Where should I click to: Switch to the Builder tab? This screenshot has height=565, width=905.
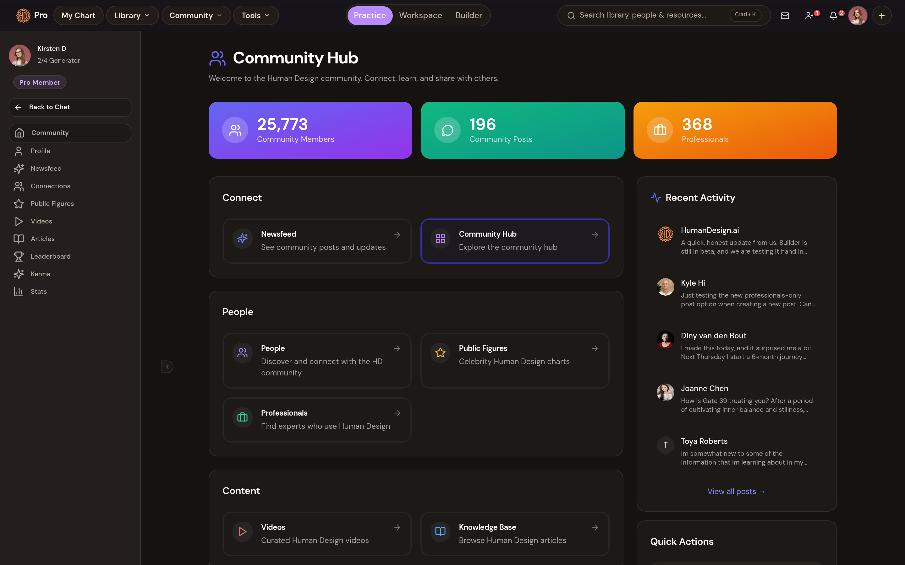pos(469,15)
